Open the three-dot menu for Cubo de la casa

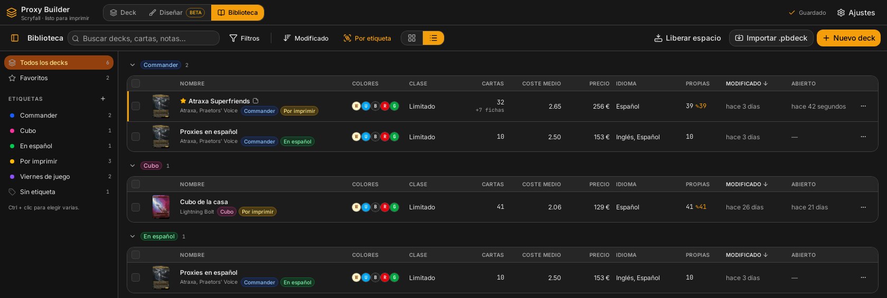(863, 207)
